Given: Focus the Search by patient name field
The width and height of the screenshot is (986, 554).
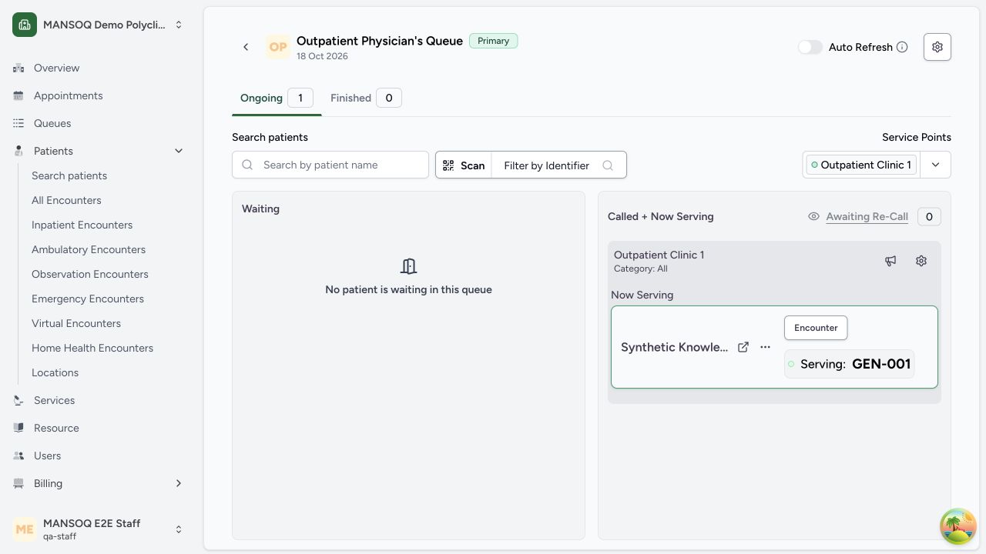Looking at the screenshot, I should pos(330,165).
